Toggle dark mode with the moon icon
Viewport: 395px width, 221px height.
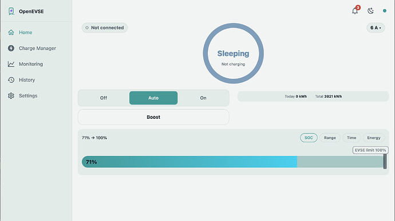pos(370,11)
